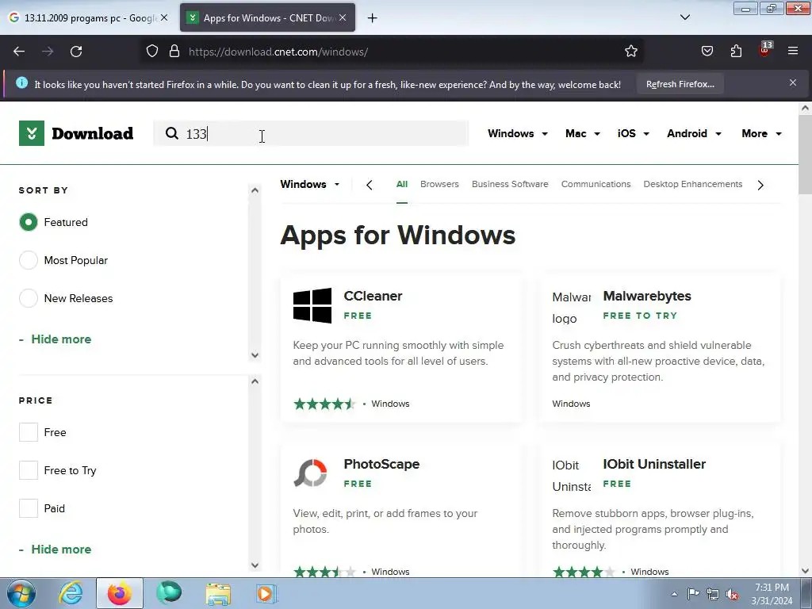Select the Desktop Enhancements category tab
This screenshot has width=812, height=609.
click(693, 184)
